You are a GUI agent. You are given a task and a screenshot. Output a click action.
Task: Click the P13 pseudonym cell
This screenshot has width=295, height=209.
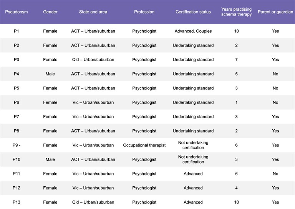coord(17,202)
